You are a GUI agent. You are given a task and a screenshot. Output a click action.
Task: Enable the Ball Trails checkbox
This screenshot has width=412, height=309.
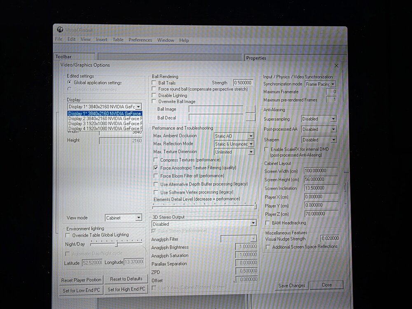[154, 82]
